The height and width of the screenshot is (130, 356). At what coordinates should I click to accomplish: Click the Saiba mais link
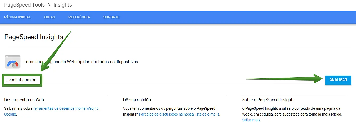pos(251,120)
